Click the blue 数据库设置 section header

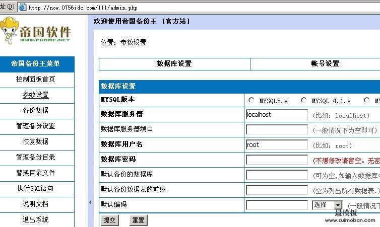coord(239,87)
